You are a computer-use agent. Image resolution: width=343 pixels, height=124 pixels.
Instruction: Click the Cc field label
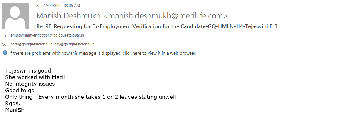[x=4, y=45]
